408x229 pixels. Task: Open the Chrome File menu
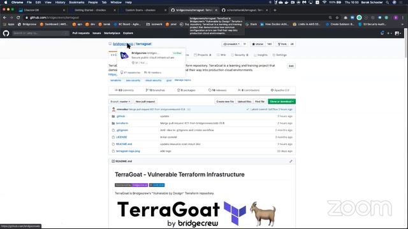coord(29,3)
